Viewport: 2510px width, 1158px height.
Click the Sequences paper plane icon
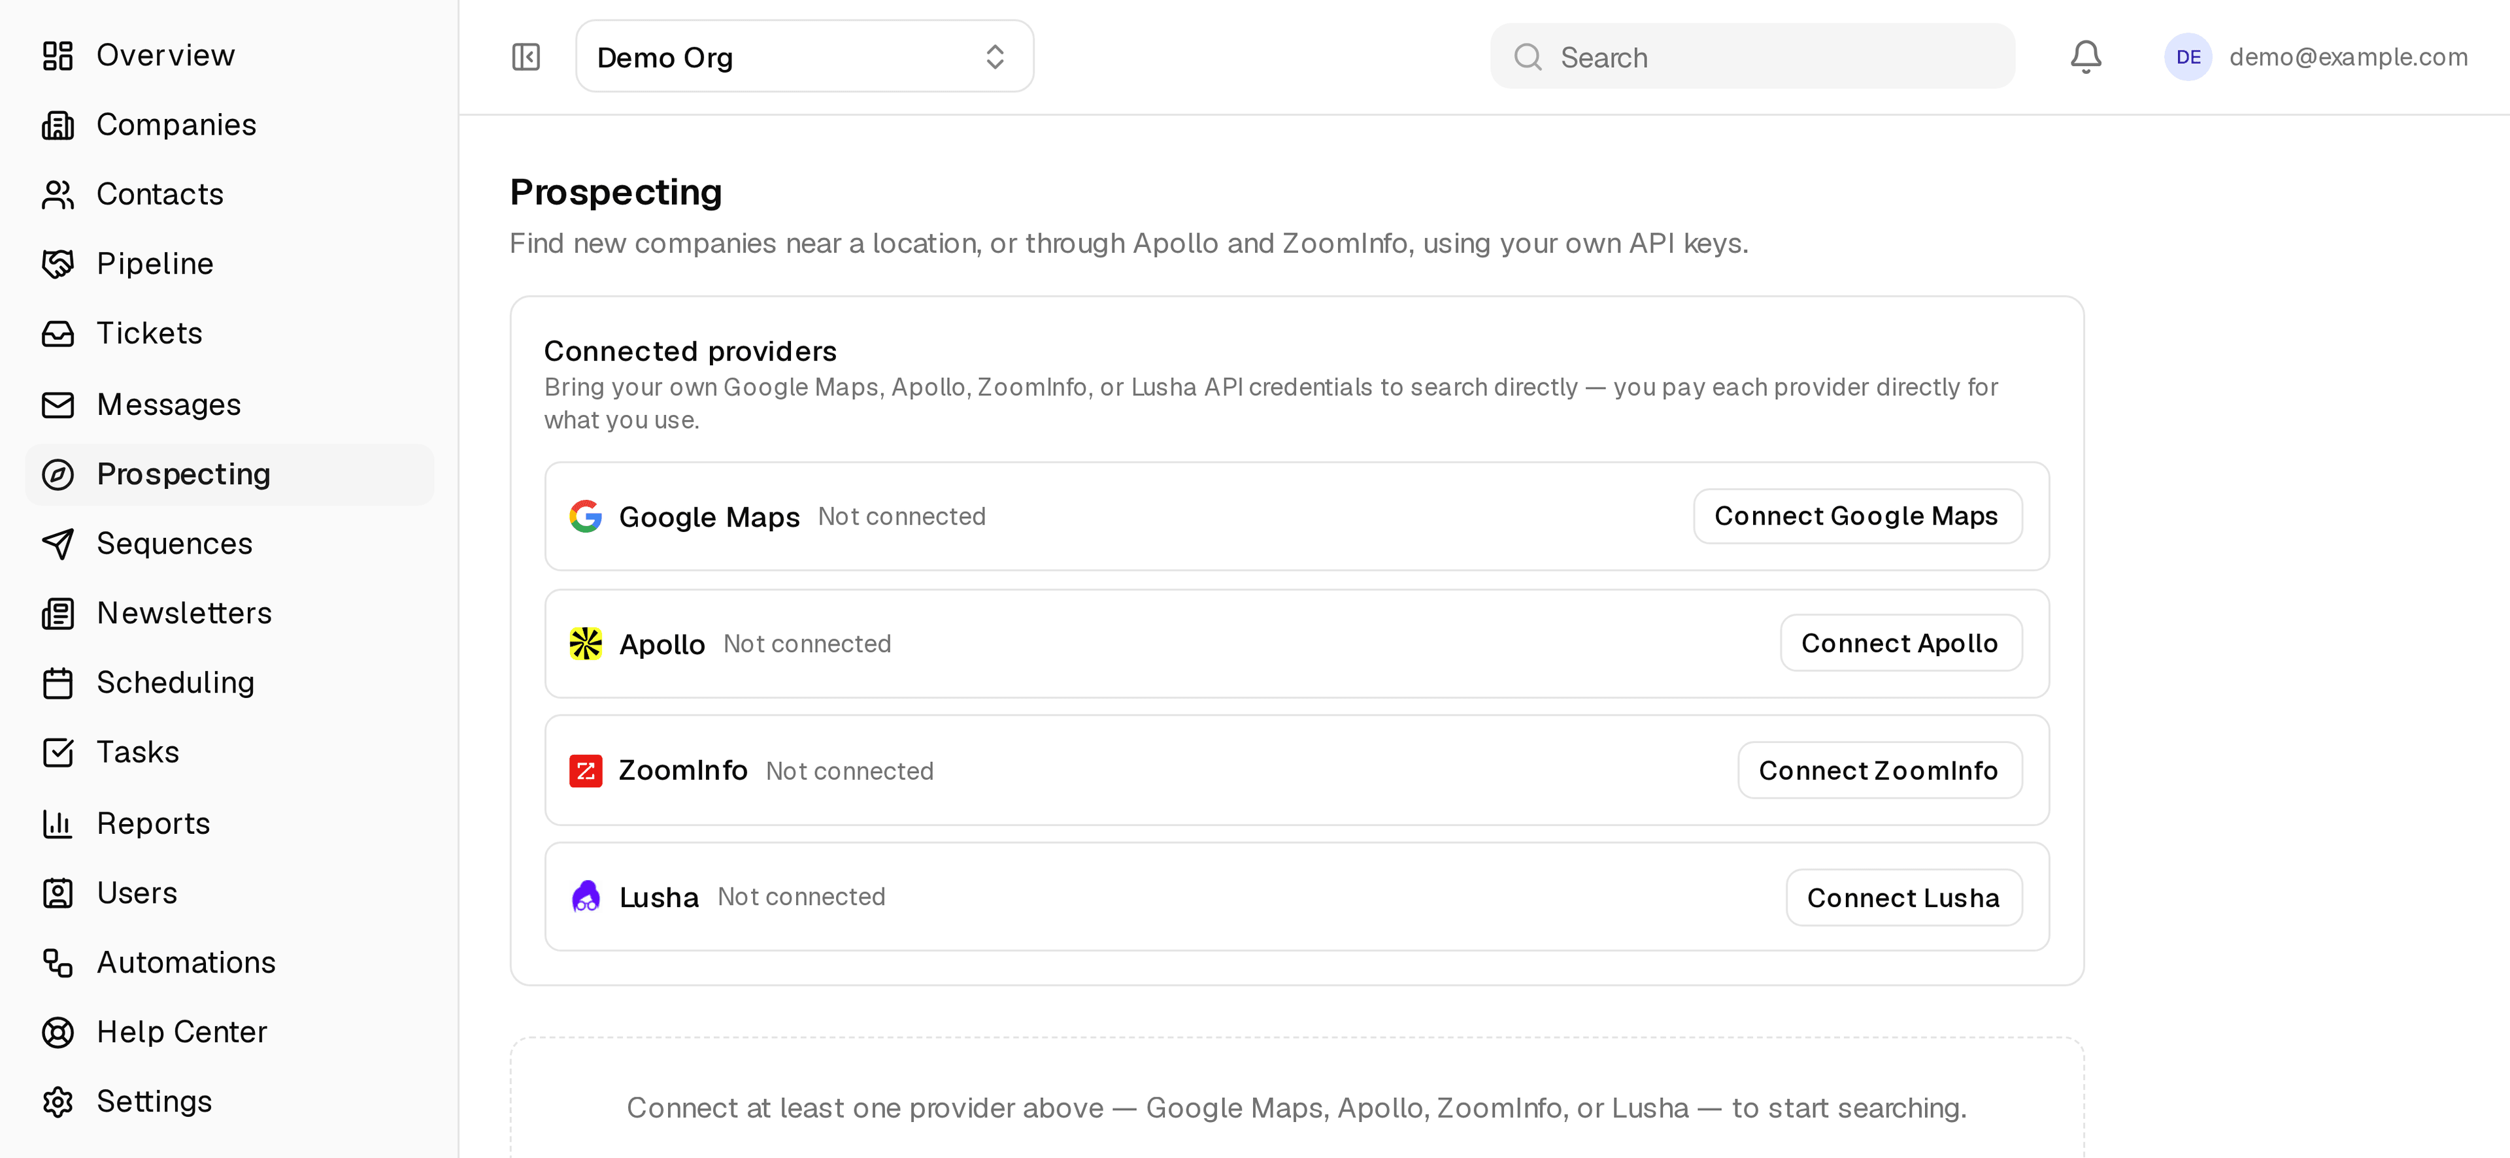coord(58,544)
